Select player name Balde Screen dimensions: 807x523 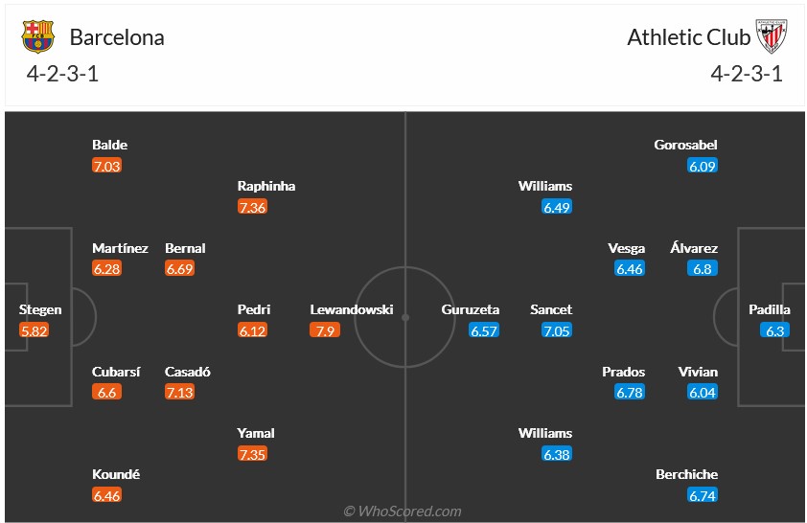point(109,145)
